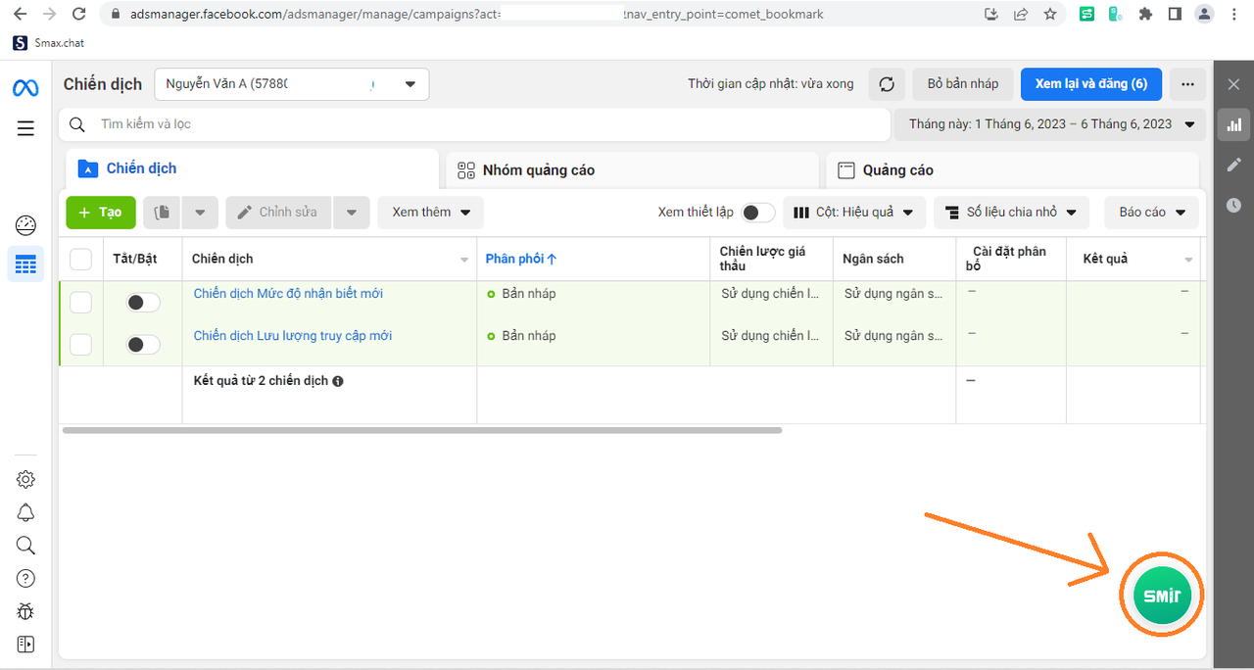
Task: Select all campaigns with header checkbox
Action: [x=80, y=259]
